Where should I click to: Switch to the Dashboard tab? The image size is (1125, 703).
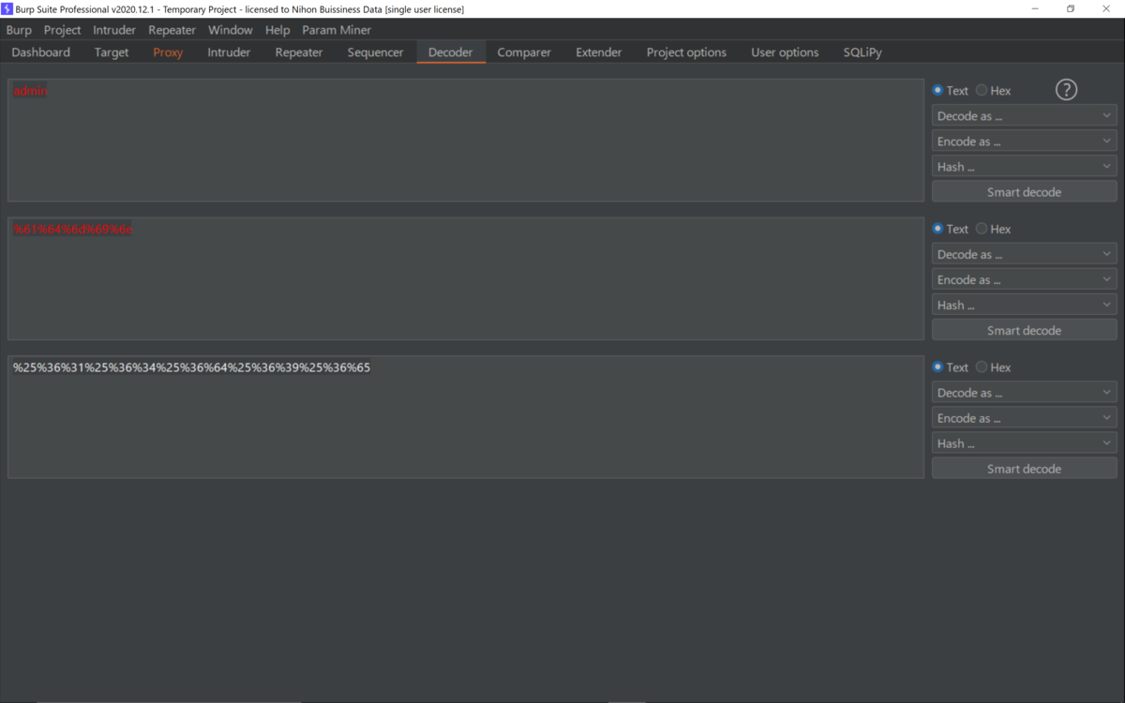(x=41, y=52)
